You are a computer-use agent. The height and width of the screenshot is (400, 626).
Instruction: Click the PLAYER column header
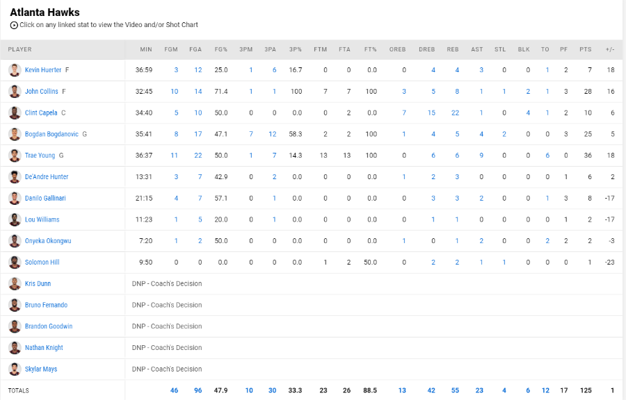(20, 49)
